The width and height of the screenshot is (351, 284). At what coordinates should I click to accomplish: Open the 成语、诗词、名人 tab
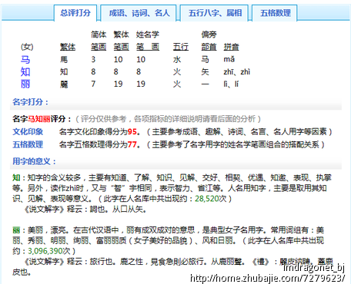[139, 13]
